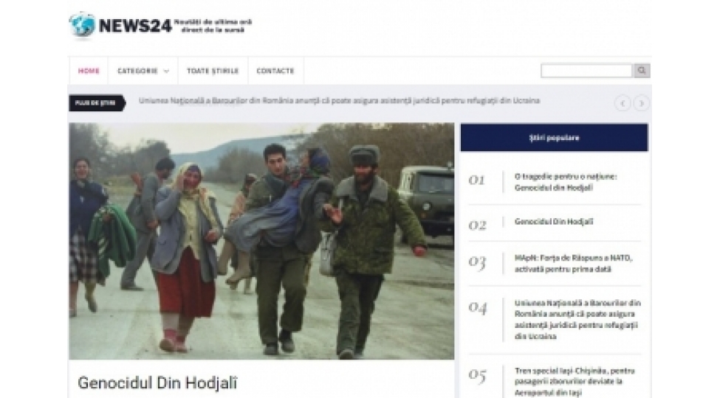
Task: Select the Știri populare header tab
Action: pos(555,138)
